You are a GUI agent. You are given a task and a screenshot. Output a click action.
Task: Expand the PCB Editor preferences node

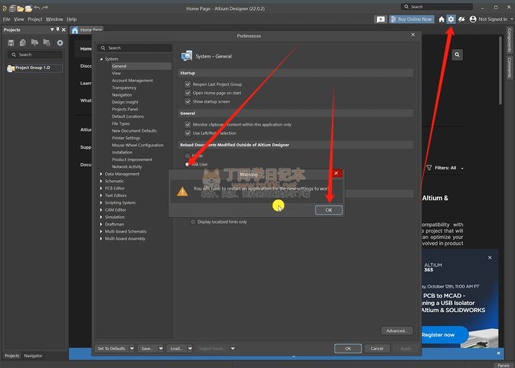click(101, 188)
